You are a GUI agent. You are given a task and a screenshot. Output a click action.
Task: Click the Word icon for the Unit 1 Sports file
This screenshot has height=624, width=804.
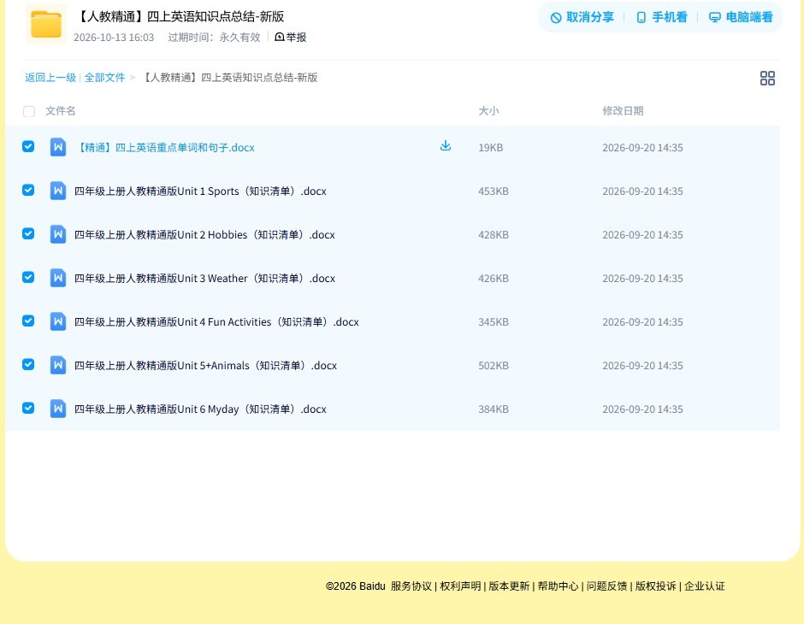coord(58,191)
